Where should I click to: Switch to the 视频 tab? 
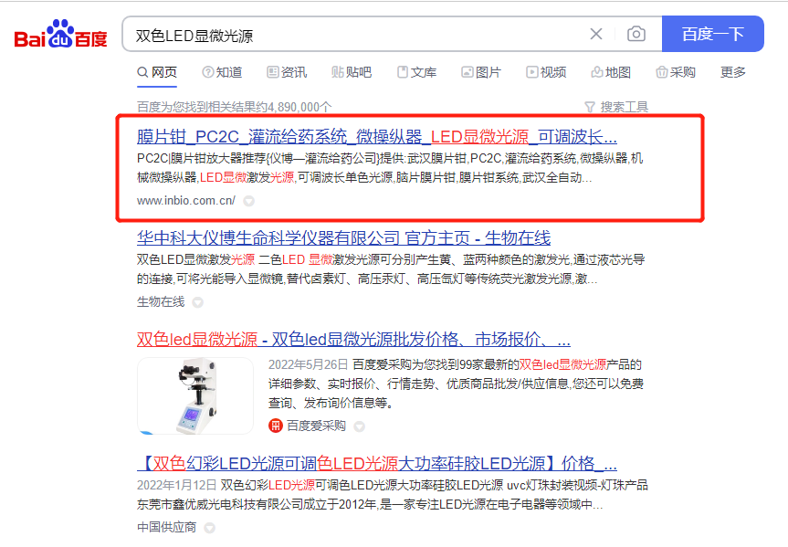pos(546,72)
